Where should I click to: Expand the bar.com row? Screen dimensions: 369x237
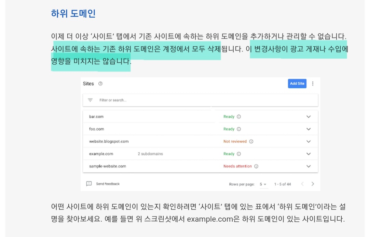[309, 116]
